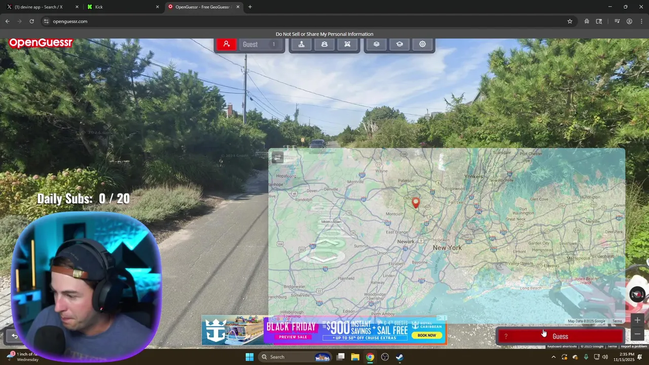Open a new browser tab

250,7
